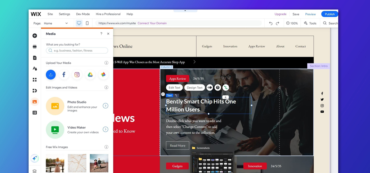Switch to mobile view
Image resolution: width=370 pixels, height=173 pixels.
[87, 23]
